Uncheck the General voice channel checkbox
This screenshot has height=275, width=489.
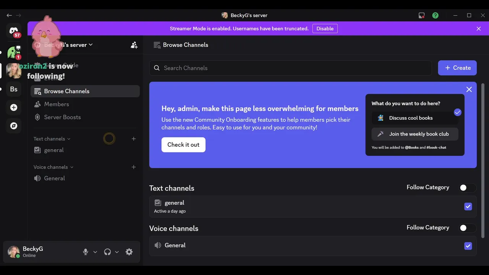click(468, 246)
